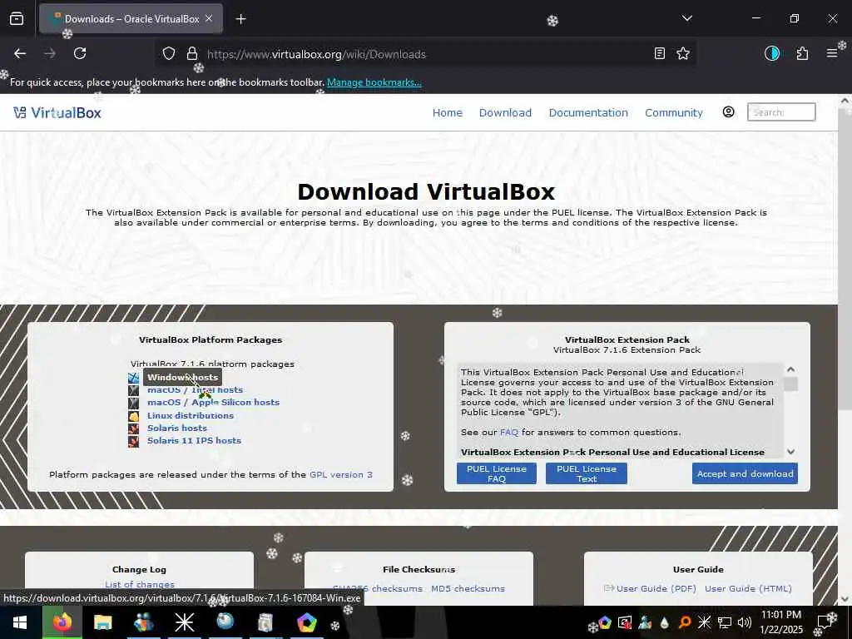Open the macOS / Intel hosts link
The height and width of the screenshot is (639, 852).
tap(195, 389)
